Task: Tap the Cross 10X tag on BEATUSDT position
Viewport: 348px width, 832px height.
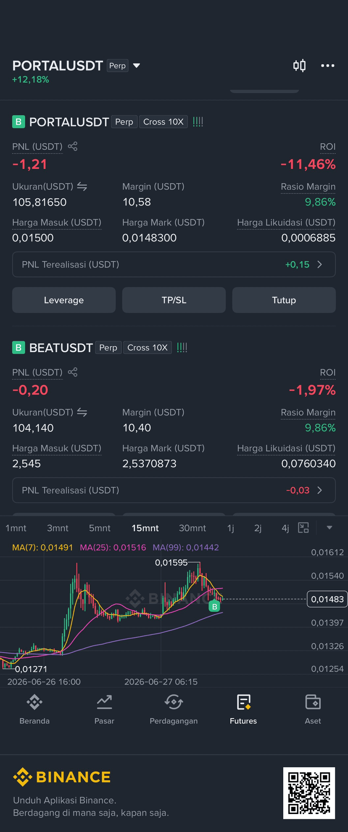Action: click(147, 348)
